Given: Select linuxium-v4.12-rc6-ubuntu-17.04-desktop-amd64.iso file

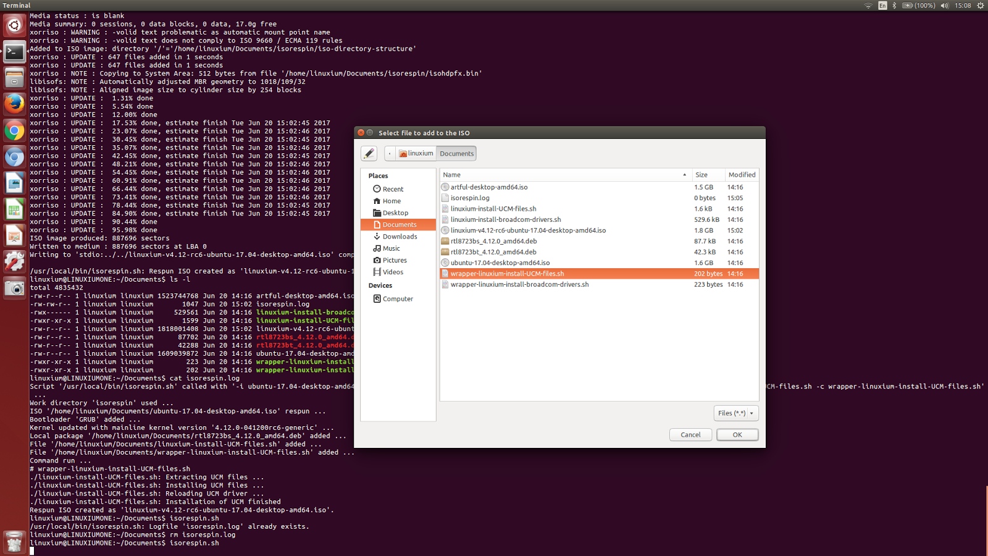Looking at the screenshot, I should click(x=600, y=230).
